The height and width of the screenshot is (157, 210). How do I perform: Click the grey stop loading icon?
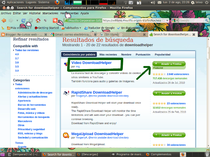coord(31,21)
